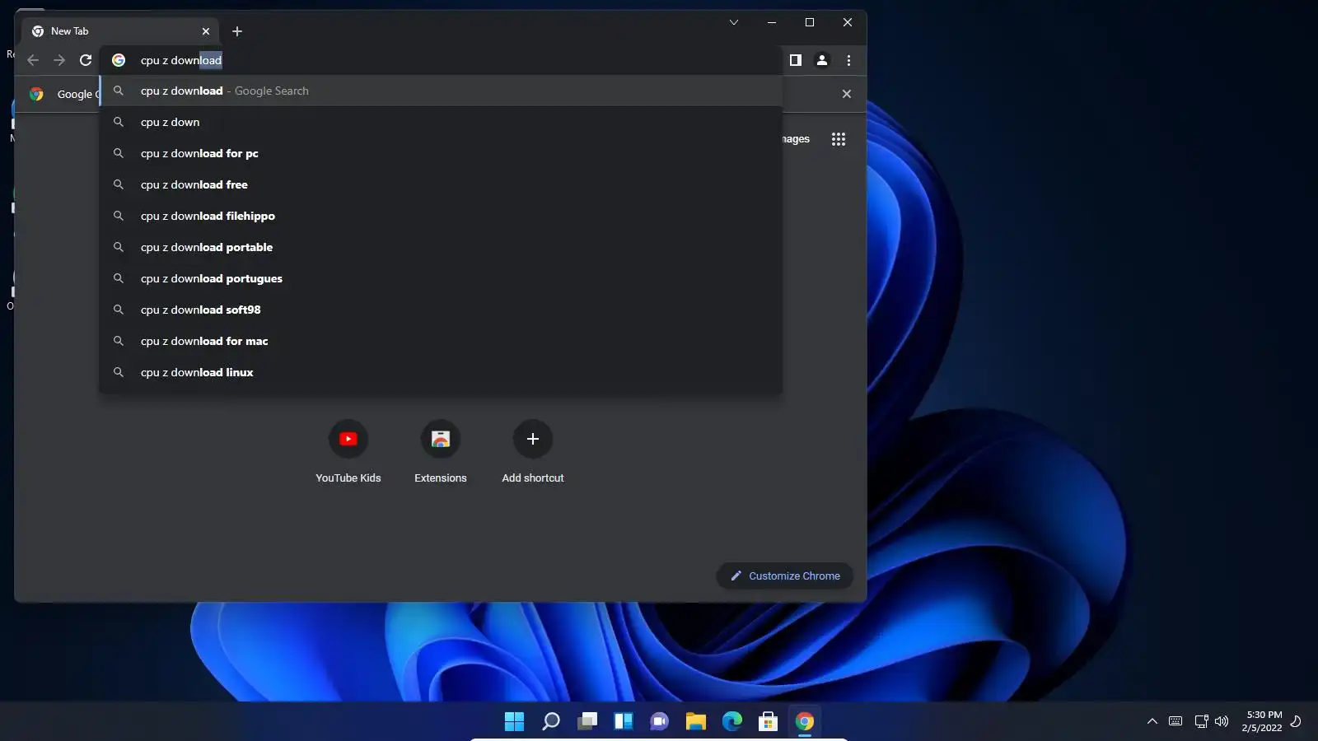Launch Microsoft Edge from the taskbar
The image size is (1318, 741).
tap(732, 721)
